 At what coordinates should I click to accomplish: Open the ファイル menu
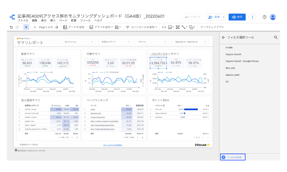23,20
